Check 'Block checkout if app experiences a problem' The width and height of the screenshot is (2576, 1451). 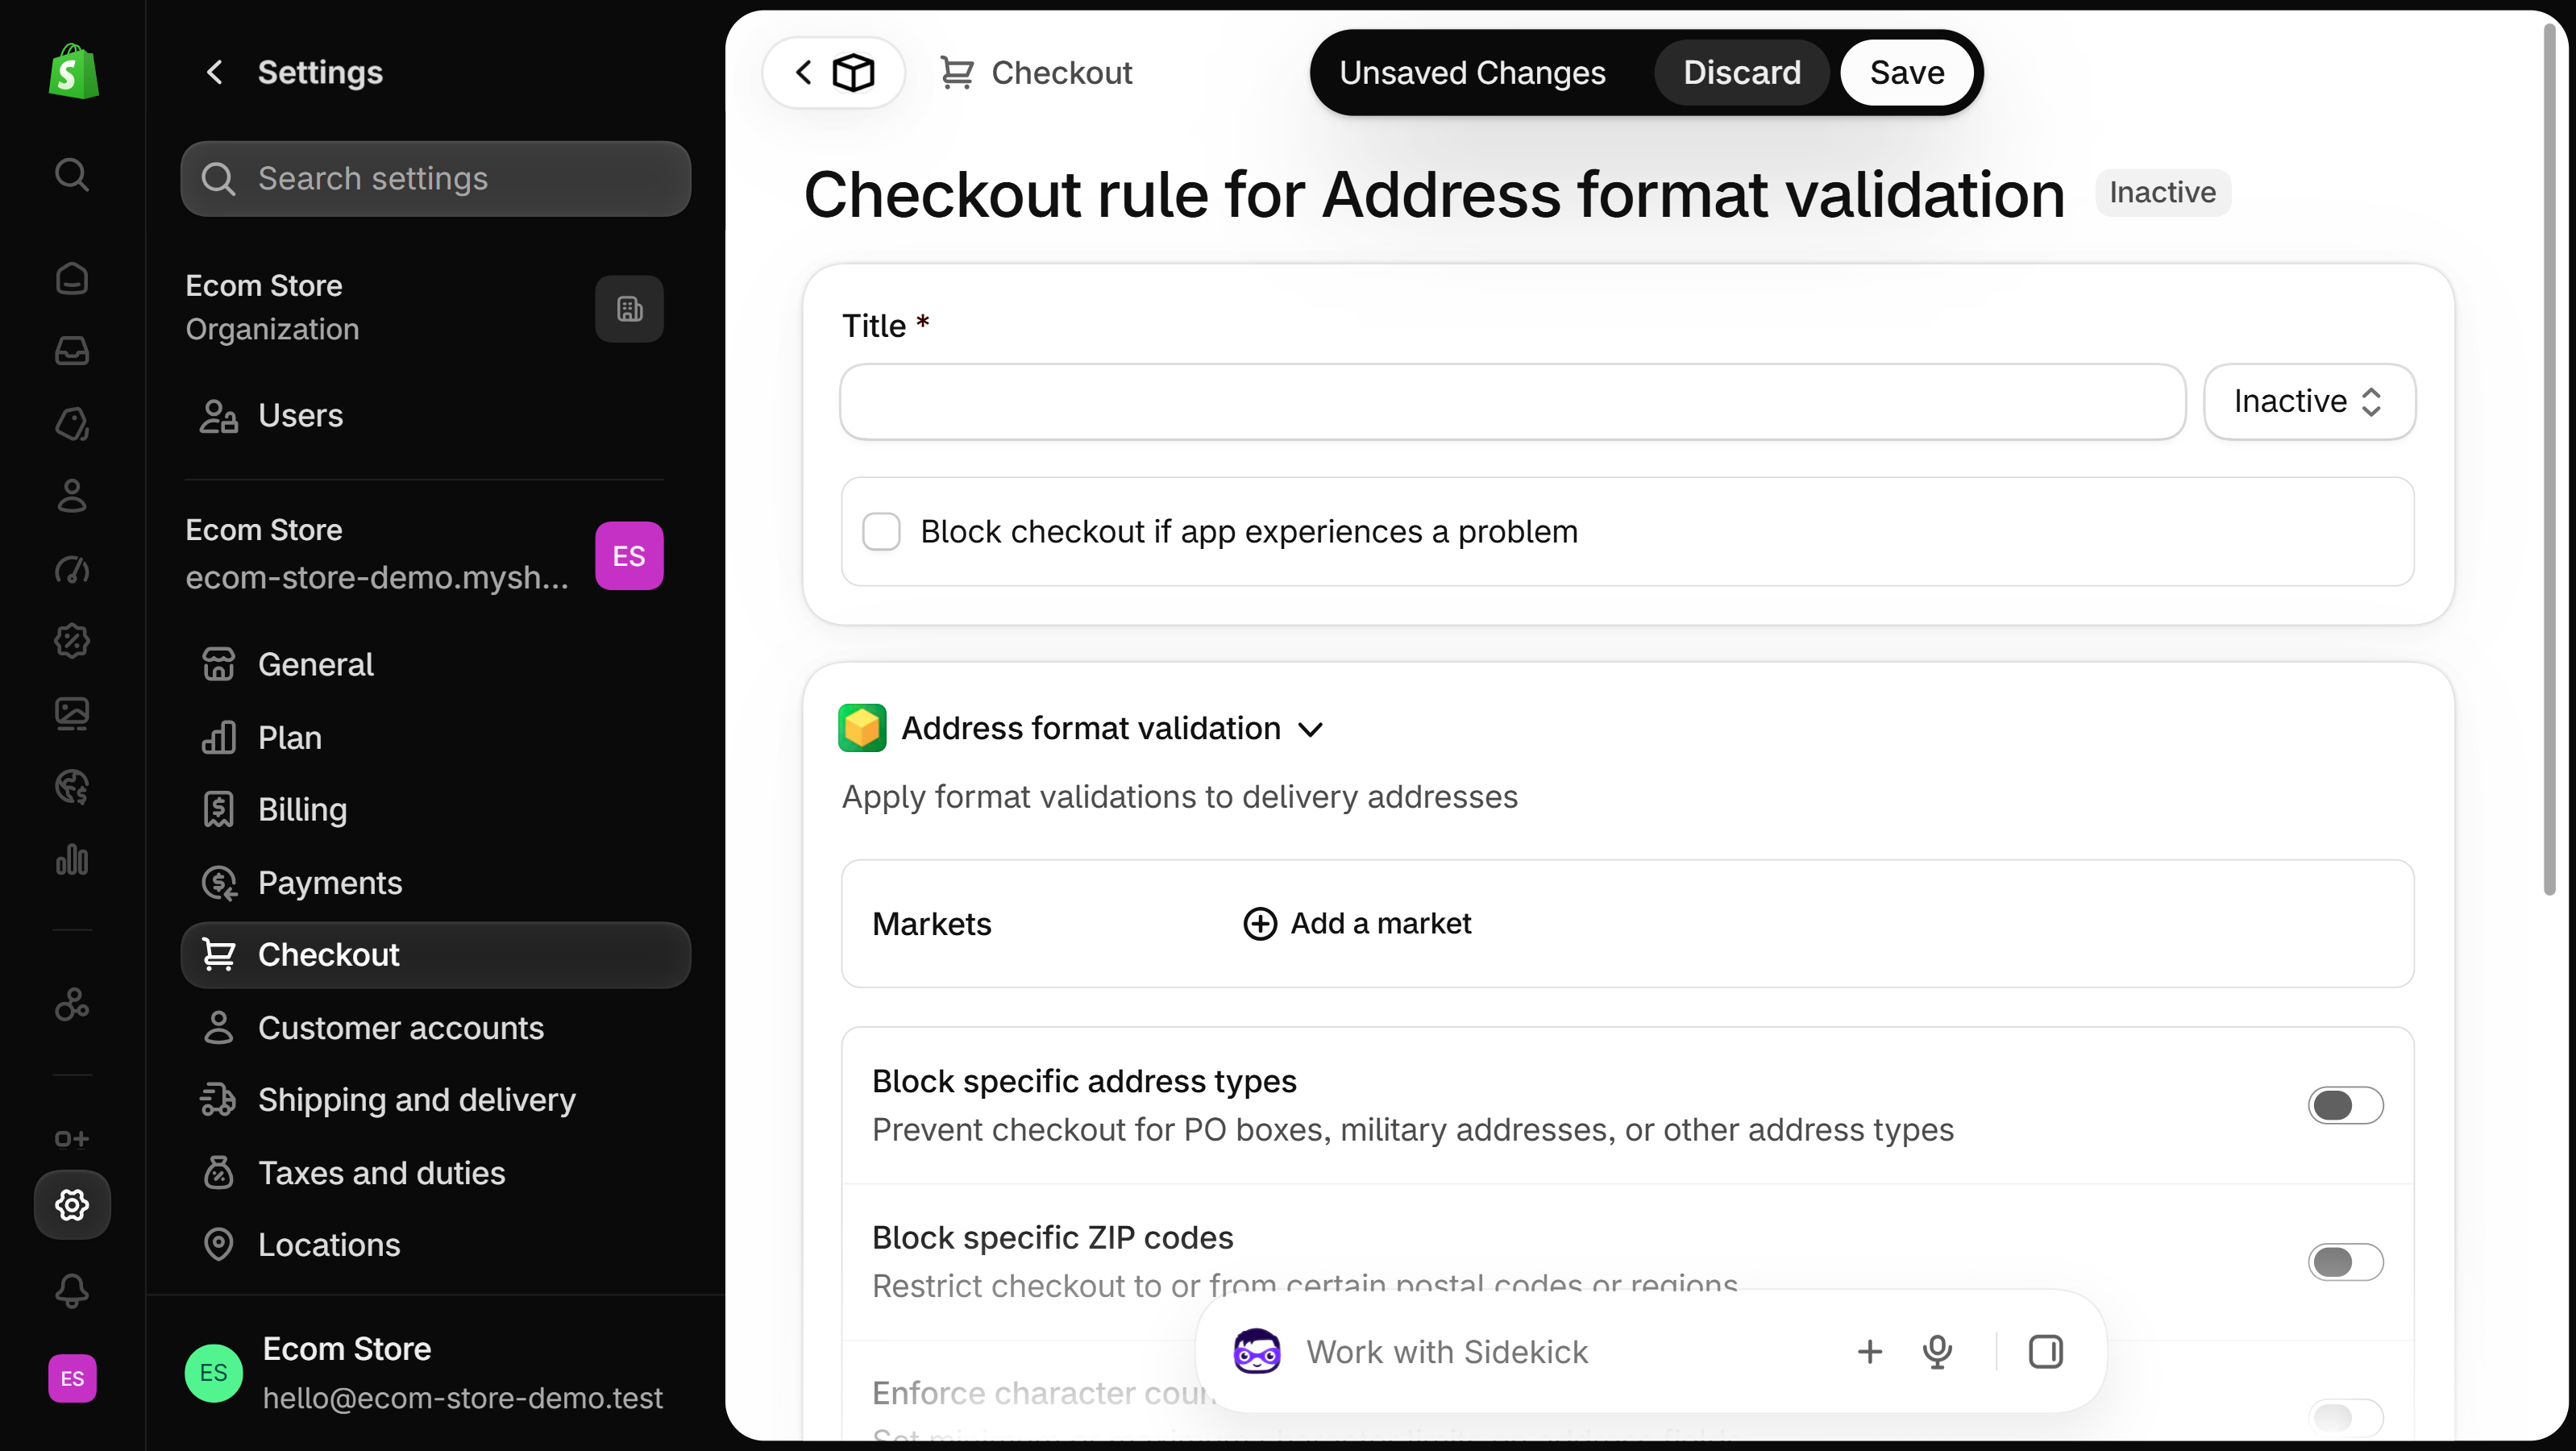[x=881, y=532]
